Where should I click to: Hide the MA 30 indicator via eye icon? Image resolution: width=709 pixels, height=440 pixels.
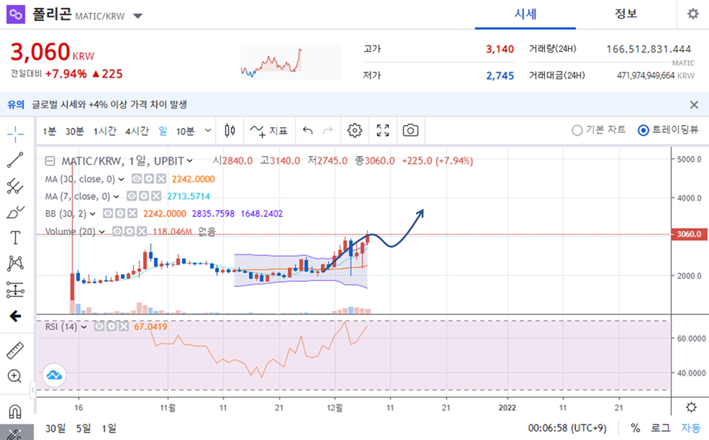[137, 179]
